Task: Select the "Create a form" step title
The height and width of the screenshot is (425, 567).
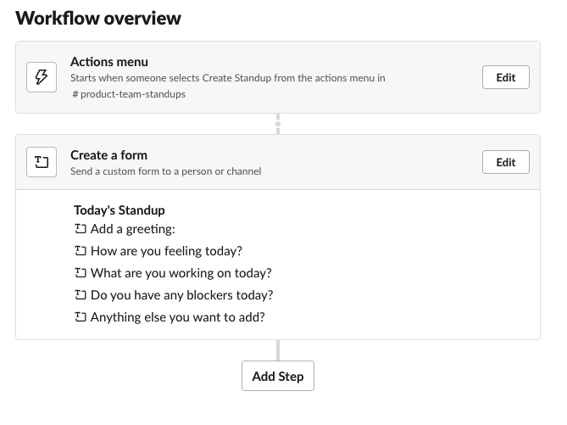Action: tap(108, 155)
